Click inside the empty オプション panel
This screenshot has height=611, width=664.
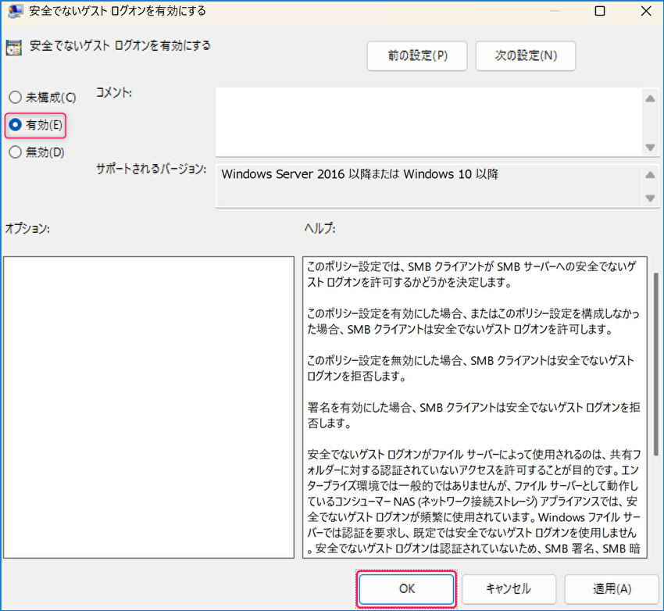point(146,406)
